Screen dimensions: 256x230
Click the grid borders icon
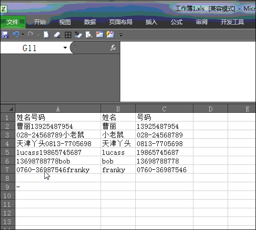[x=68, y=35]
